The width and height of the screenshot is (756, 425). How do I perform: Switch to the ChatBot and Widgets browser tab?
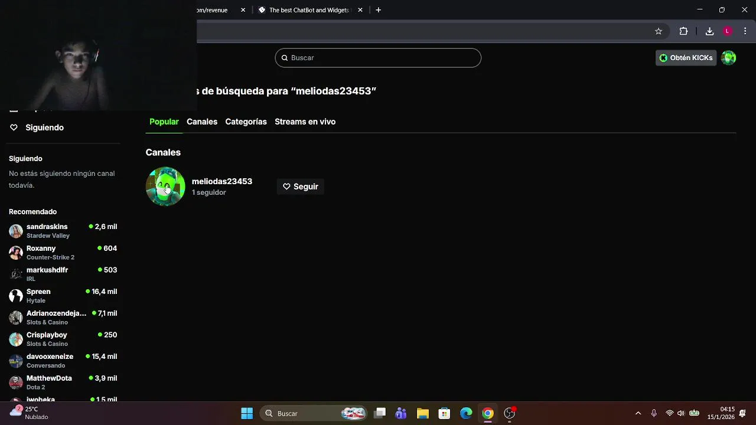[x=308, y=10]
